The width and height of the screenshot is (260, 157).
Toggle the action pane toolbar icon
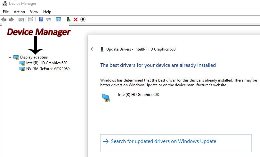coord(48,20)
